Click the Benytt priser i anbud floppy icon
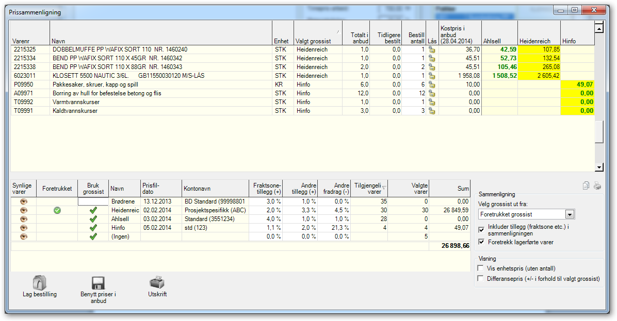Image resolution: width=617 pixels, height=321 pixels. (98, 283)
